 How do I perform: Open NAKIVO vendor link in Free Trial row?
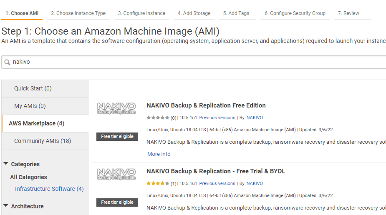click(255, 184)
